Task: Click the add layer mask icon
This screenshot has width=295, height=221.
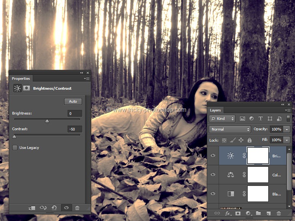Action: coord(238,213)
